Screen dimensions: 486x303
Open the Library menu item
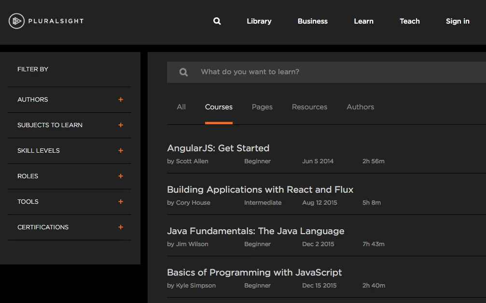pos(259,21)
